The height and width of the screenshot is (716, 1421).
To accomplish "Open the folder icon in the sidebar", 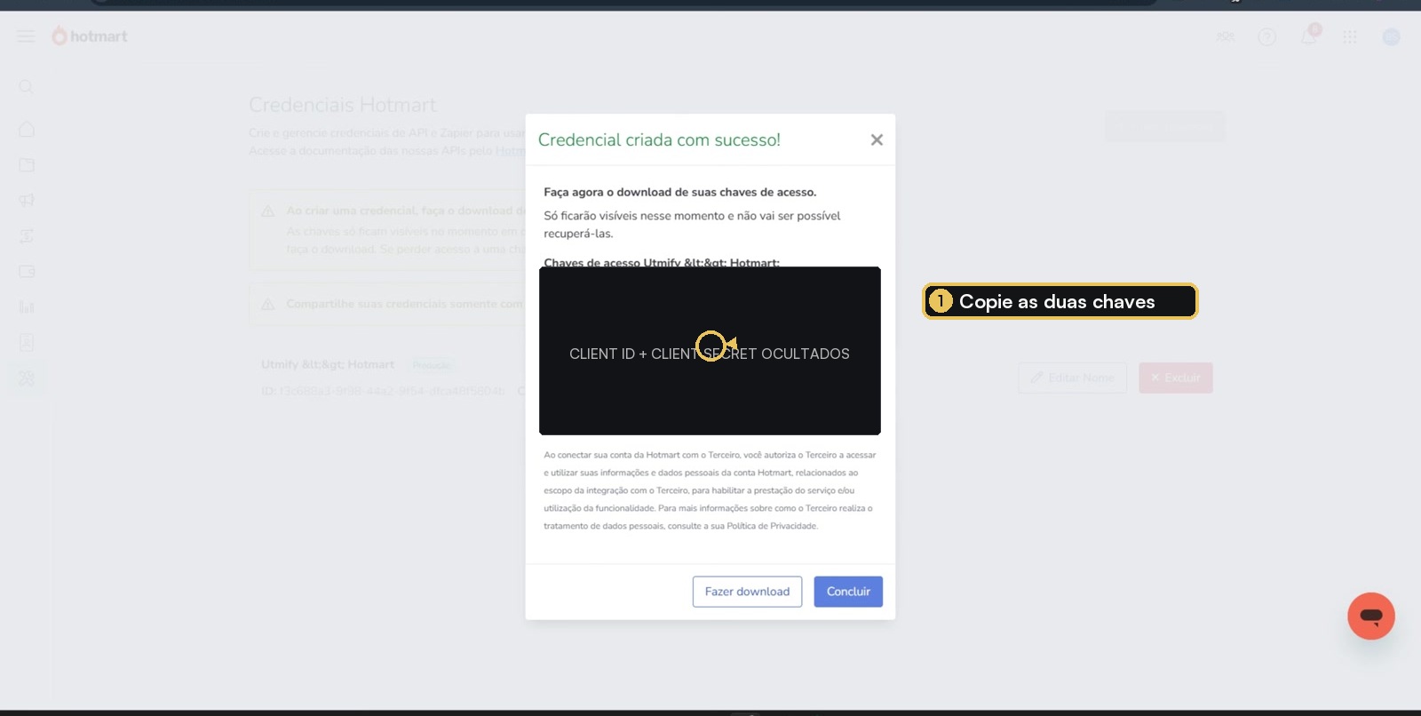I will 27,164.
